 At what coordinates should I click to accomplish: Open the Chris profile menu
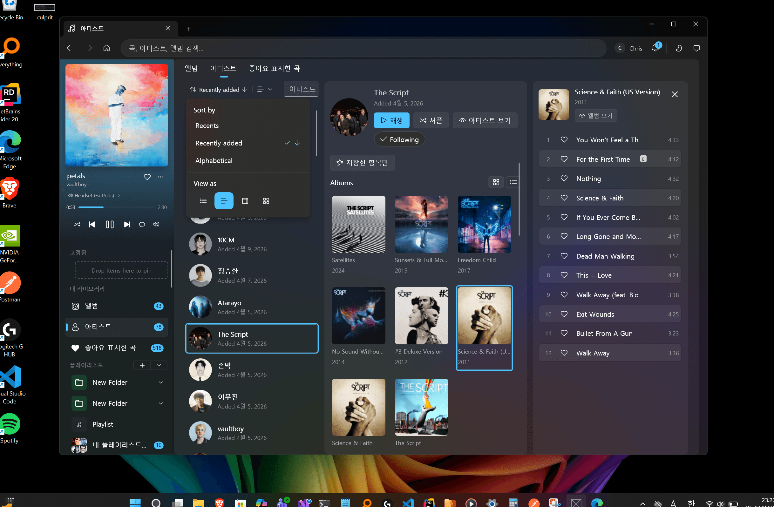point(629,48)
